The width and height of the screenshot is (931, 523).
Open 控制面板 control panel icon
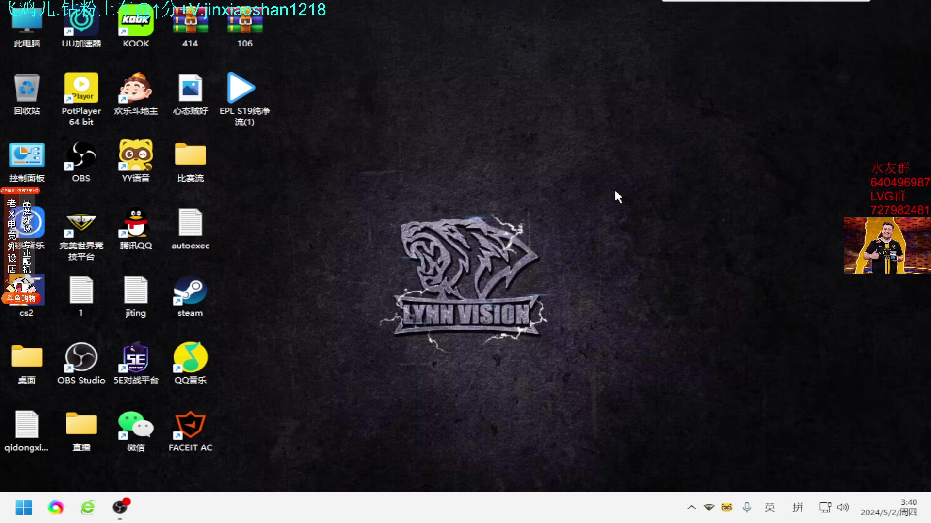click(x=27, y=162)
